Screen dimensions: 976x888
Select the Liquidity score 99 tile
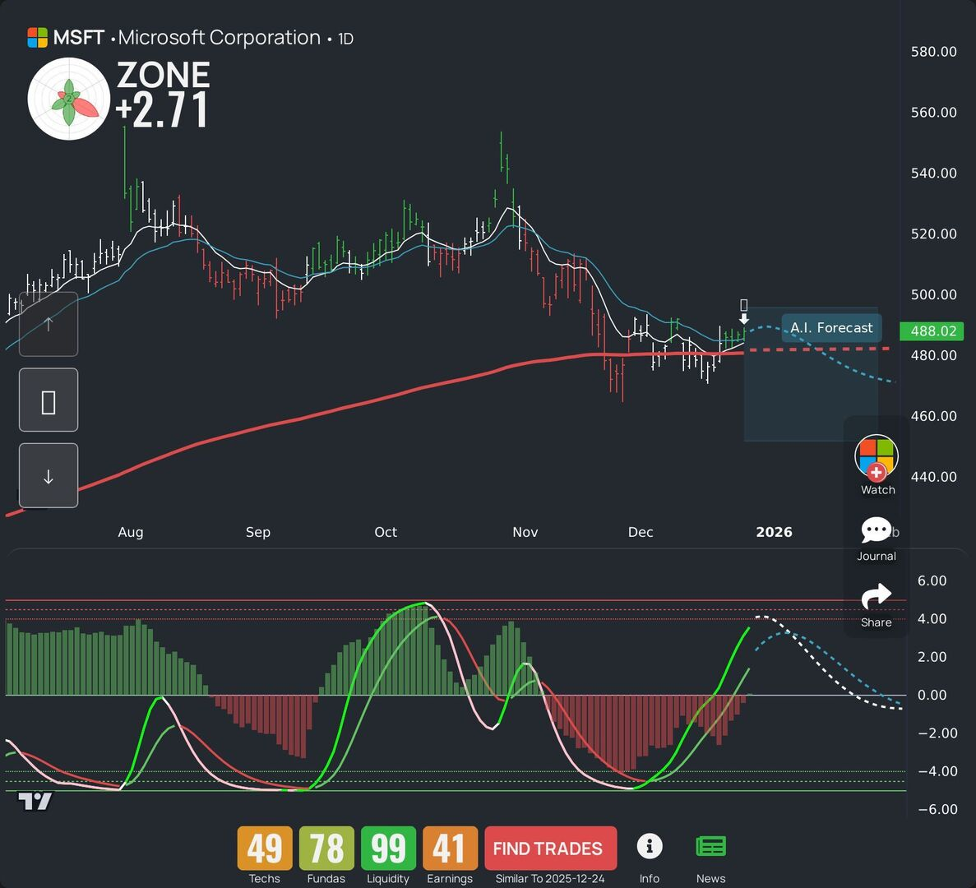click(388, 849)
